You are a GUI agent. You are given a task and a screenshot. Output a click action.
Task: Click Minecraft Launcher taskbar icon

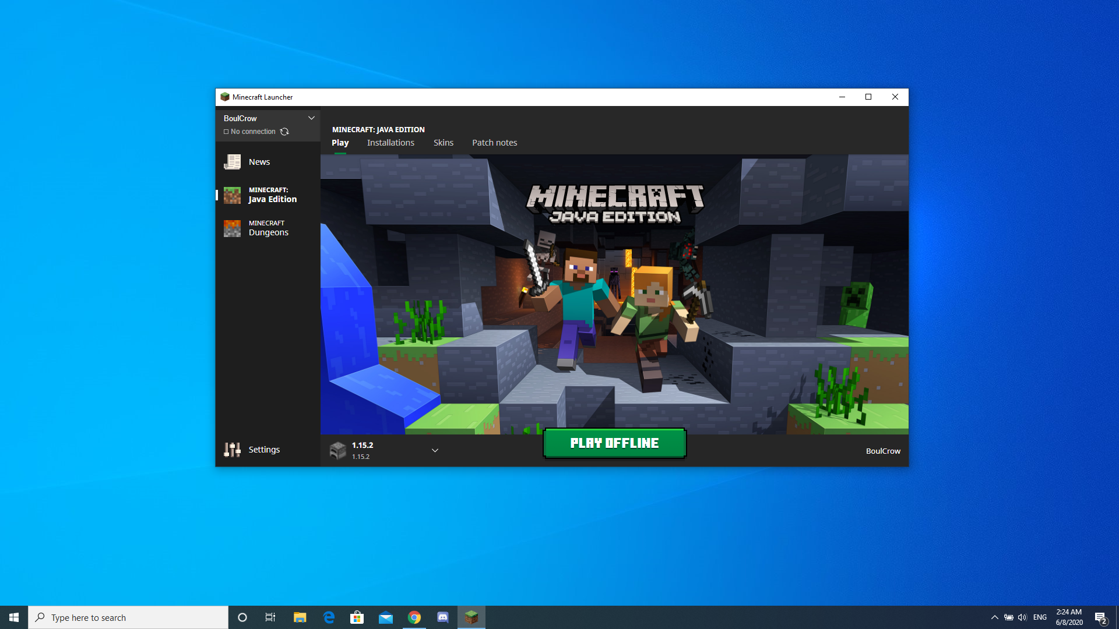(471, 617)
